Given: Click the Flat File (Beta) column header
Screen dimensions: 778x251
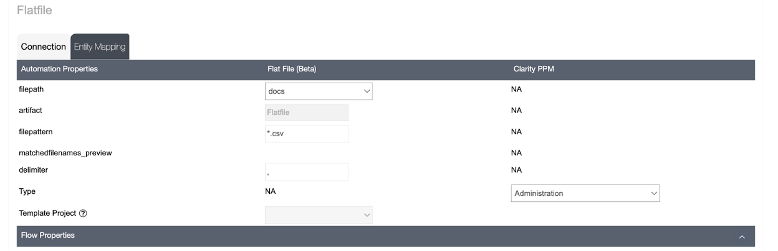Looking at the screenshot, I should pyautogui.click(x=292, y=69).
